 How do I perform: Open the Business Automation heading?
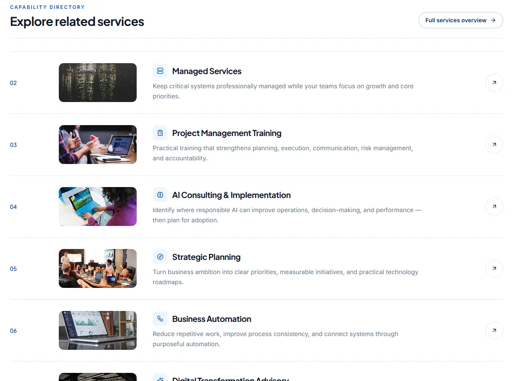212,319
